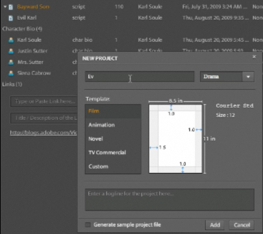Select the Justin Sutter character icon

point(11,51)
